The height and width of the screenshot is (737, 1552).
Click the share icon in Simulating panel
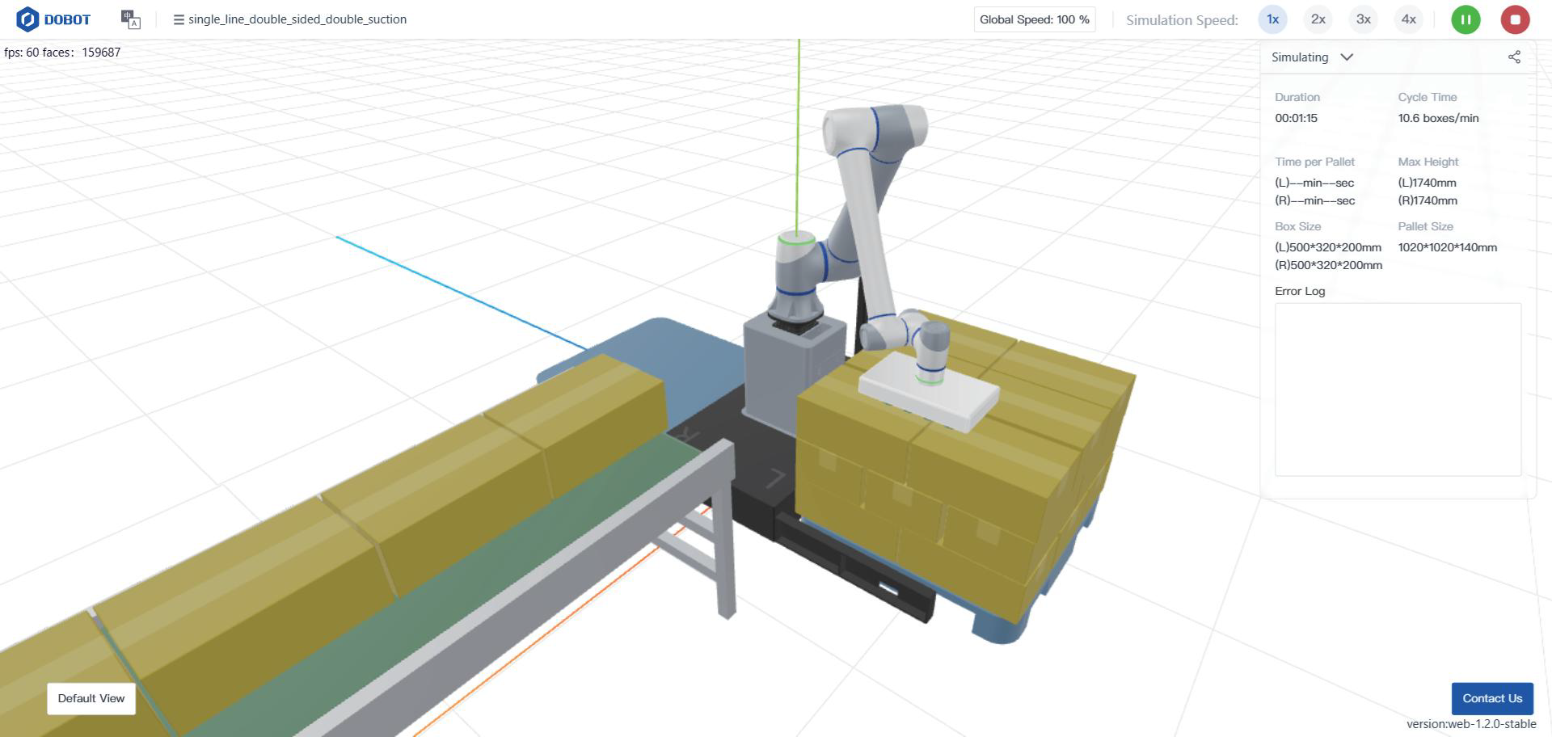[x=1514, y=57]
